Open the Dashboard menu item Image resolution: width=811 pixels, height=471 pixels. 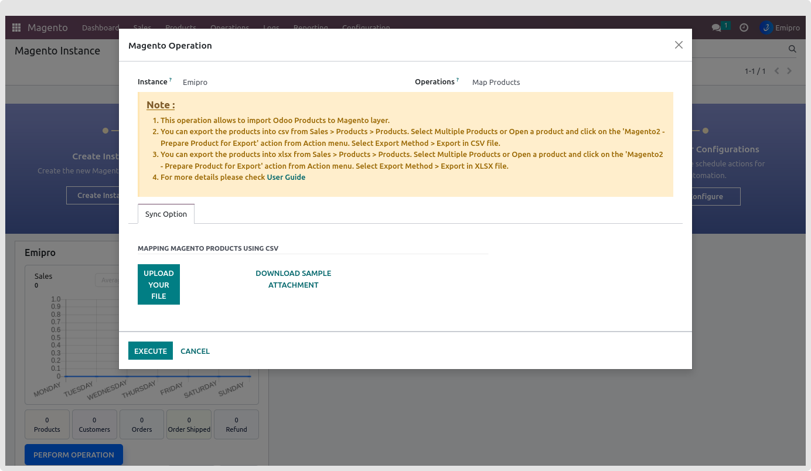click(100, 28)
